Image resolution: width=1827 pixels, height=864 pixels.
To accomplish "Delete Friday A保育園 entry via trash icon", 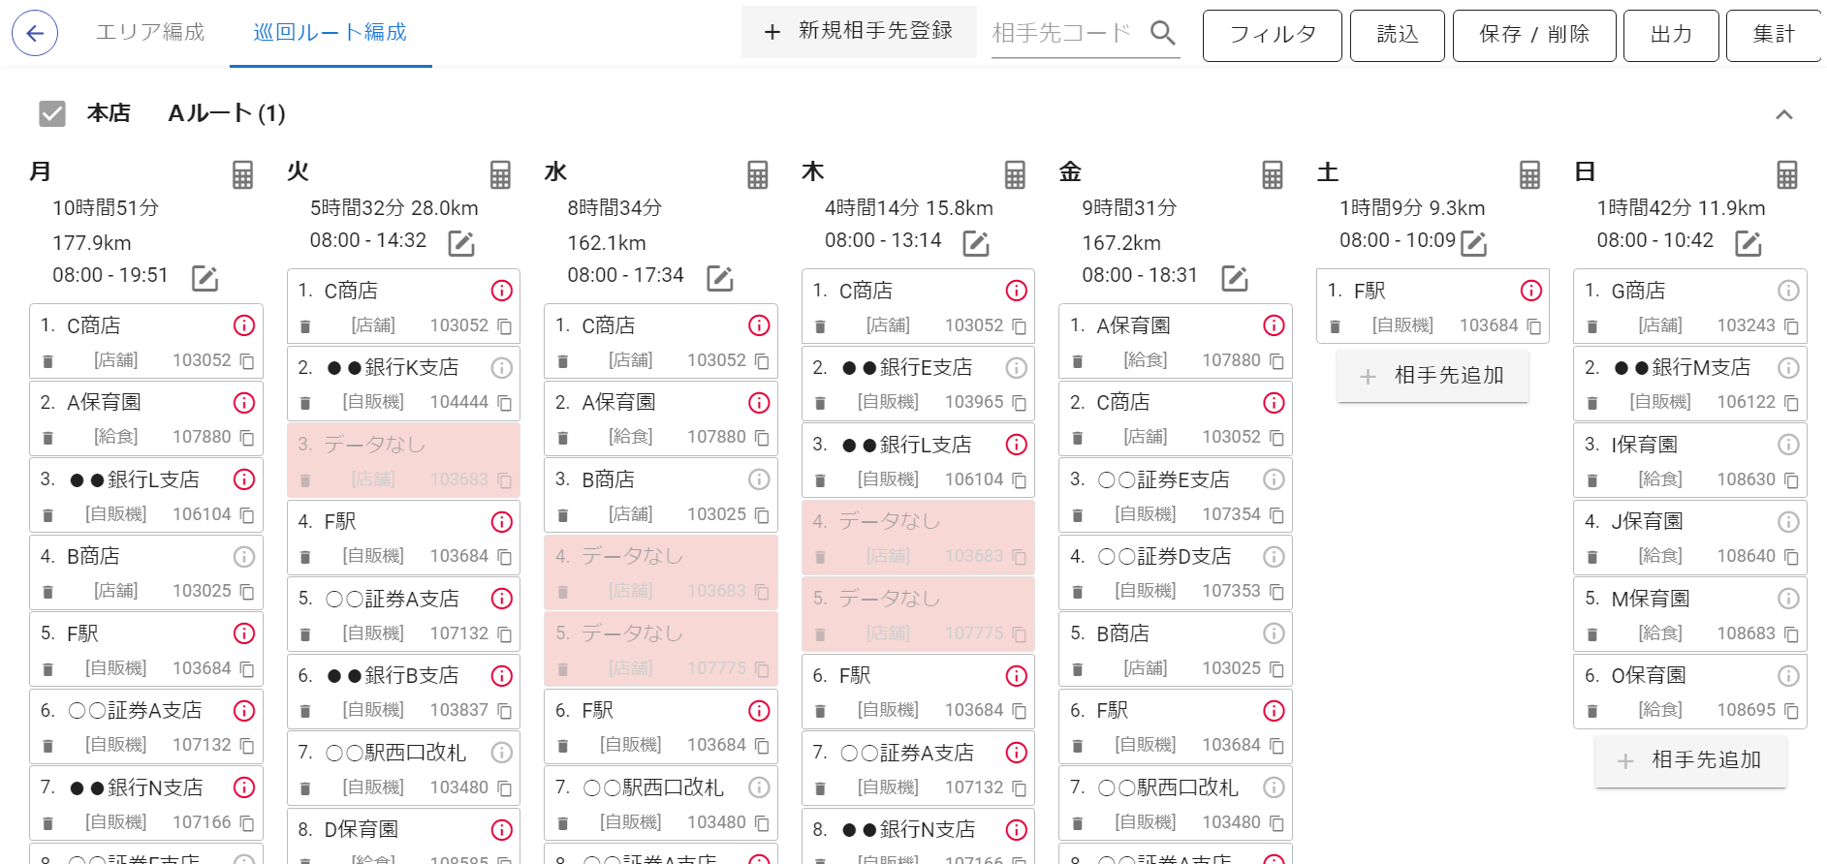I will [1077, 361].
